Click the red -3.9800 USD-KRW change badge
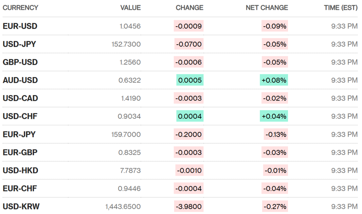 click(x=190, y=206)
